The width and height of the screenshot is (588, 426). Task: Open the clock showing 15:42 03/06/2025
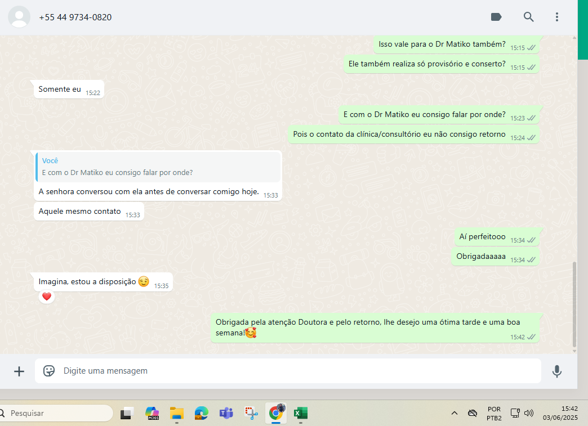560,413
